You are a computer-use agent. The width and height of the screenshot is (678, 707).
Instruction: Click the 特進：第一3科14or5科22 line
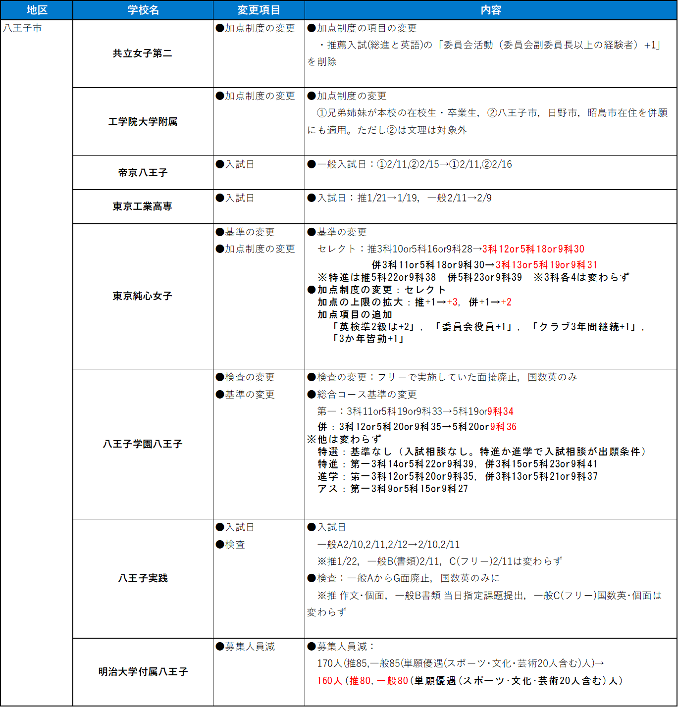(458, 464)
